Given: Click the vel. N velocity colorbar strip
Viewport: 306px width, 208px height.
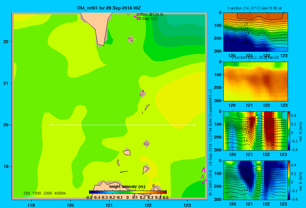Looking at the screenshot, I should pyautogui.click(x=289, y=131).
